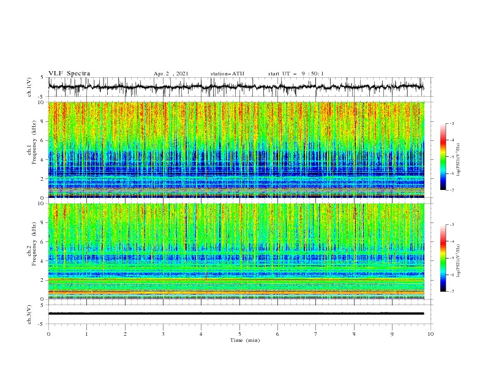Click the "4" tick on the time axis
The height and width of the screenshot is (375, 485).
[x=201, y=334]
